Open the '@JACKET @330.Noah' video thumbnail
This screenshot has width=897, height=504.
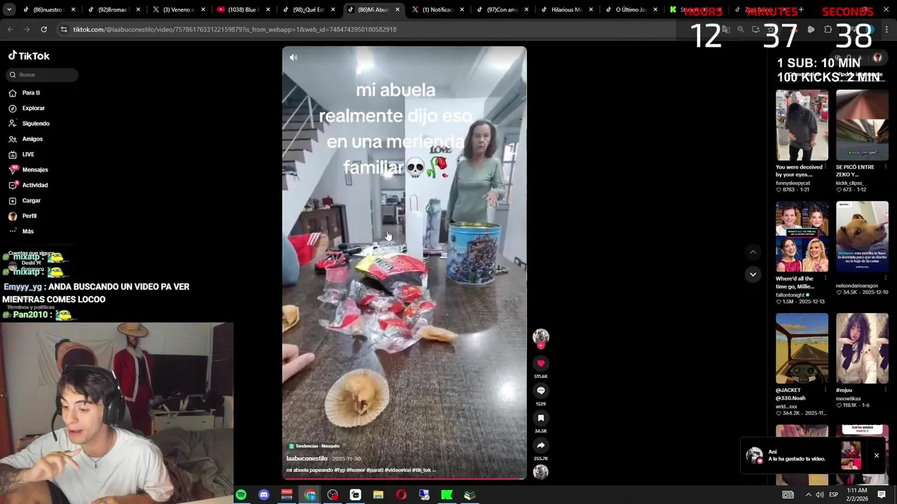pyautogui.click(x=802, y=349)
